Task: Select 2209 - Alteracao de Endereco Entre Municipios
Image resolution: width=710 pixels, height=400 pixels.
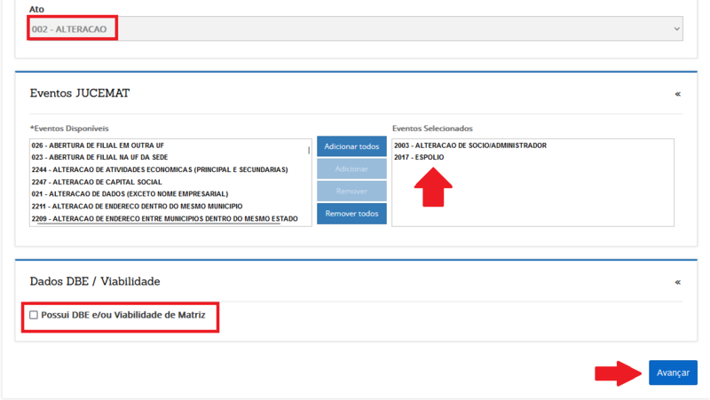Action: pyautogui.click(x=164, y=218)
